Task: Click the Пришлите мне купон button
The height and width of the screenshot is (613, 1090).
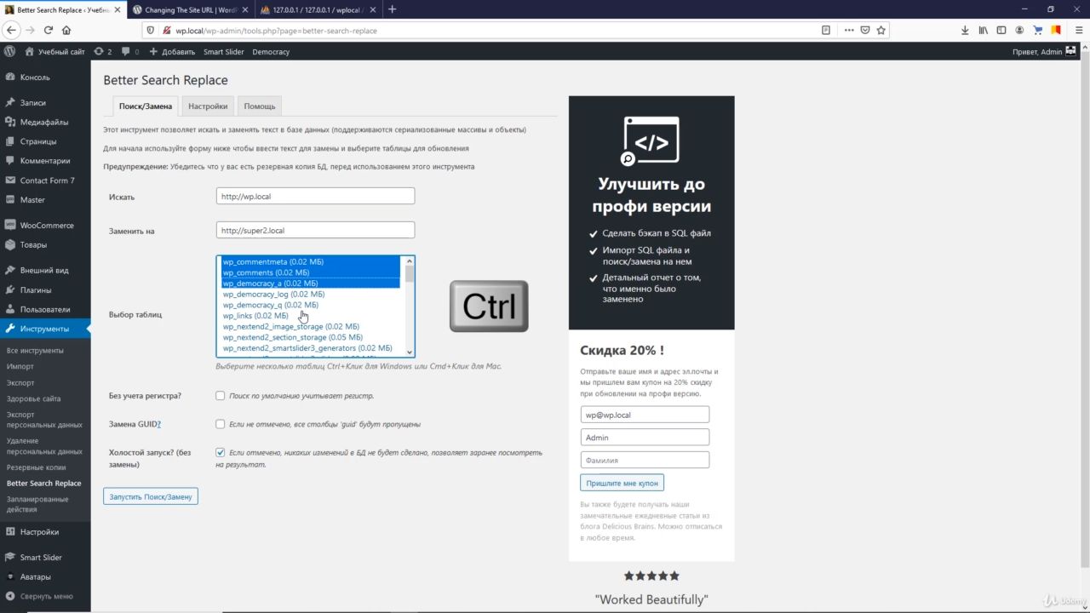Action: (622, 483)
